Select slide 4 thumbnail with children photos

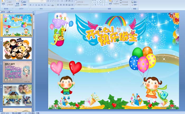17,95
